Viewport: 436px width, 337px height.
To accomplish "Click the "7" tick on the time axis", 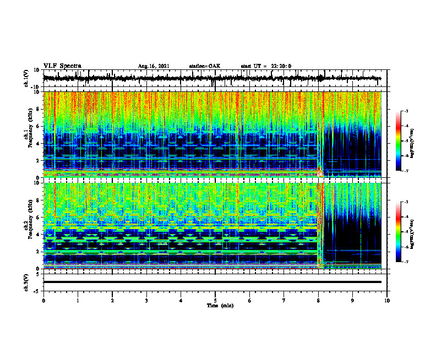I will pyautogui.click(x=284, y=301).
